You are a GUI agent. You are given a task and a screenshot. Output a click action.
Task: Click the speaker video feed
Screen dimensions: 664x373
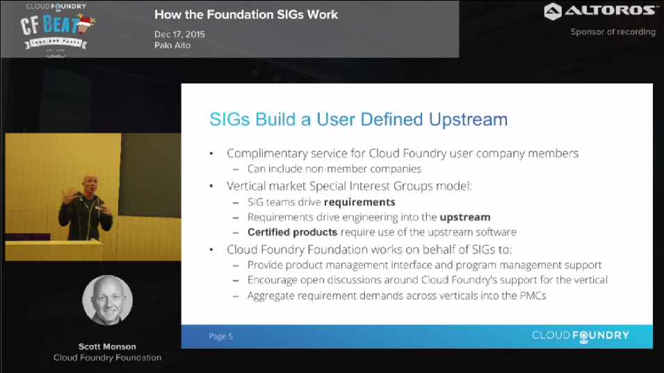[x=93, y=197]
